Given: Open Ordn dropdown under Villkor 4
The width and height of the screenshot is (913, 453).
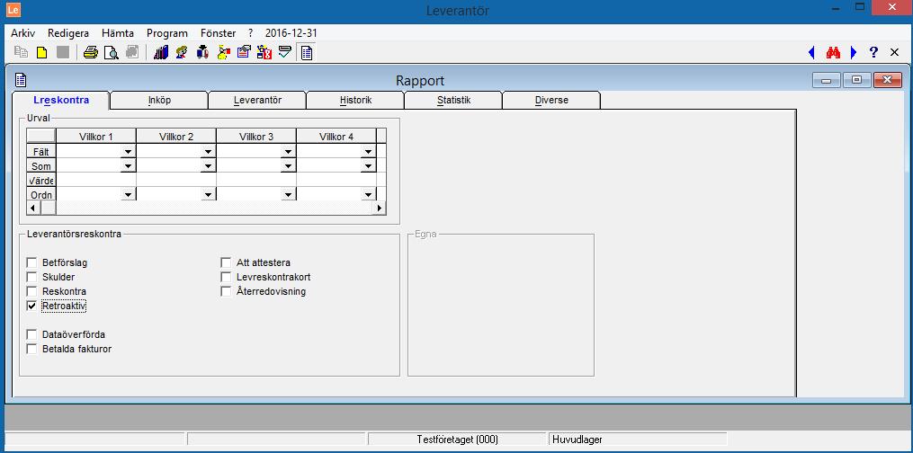Looking at the screenshot, I should pos(368,195).
